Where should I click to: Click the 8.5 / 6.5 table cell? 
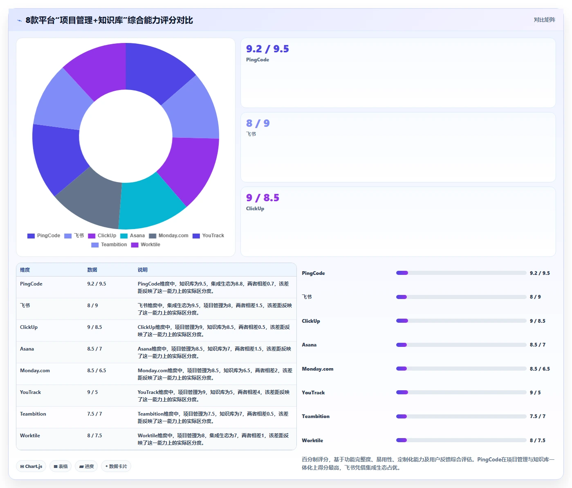pyautogui.click(x=96, y=371)
